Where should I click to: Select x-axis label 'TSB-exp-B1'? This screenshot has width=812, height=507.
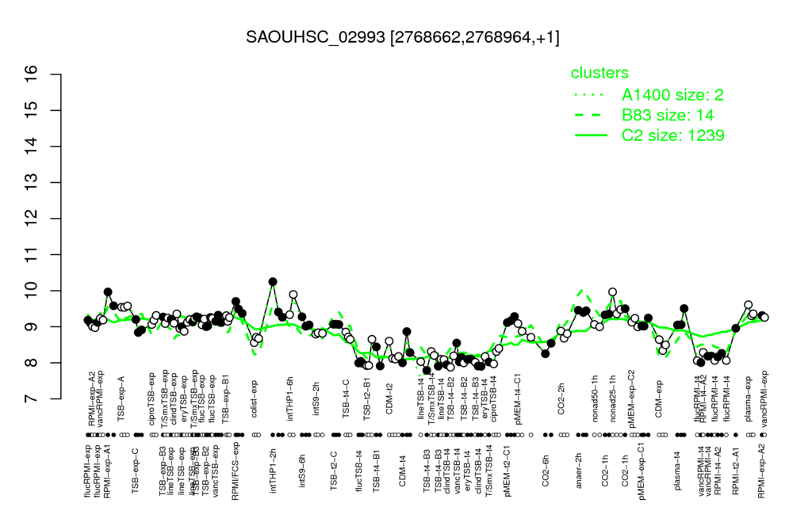click(225, 397)
